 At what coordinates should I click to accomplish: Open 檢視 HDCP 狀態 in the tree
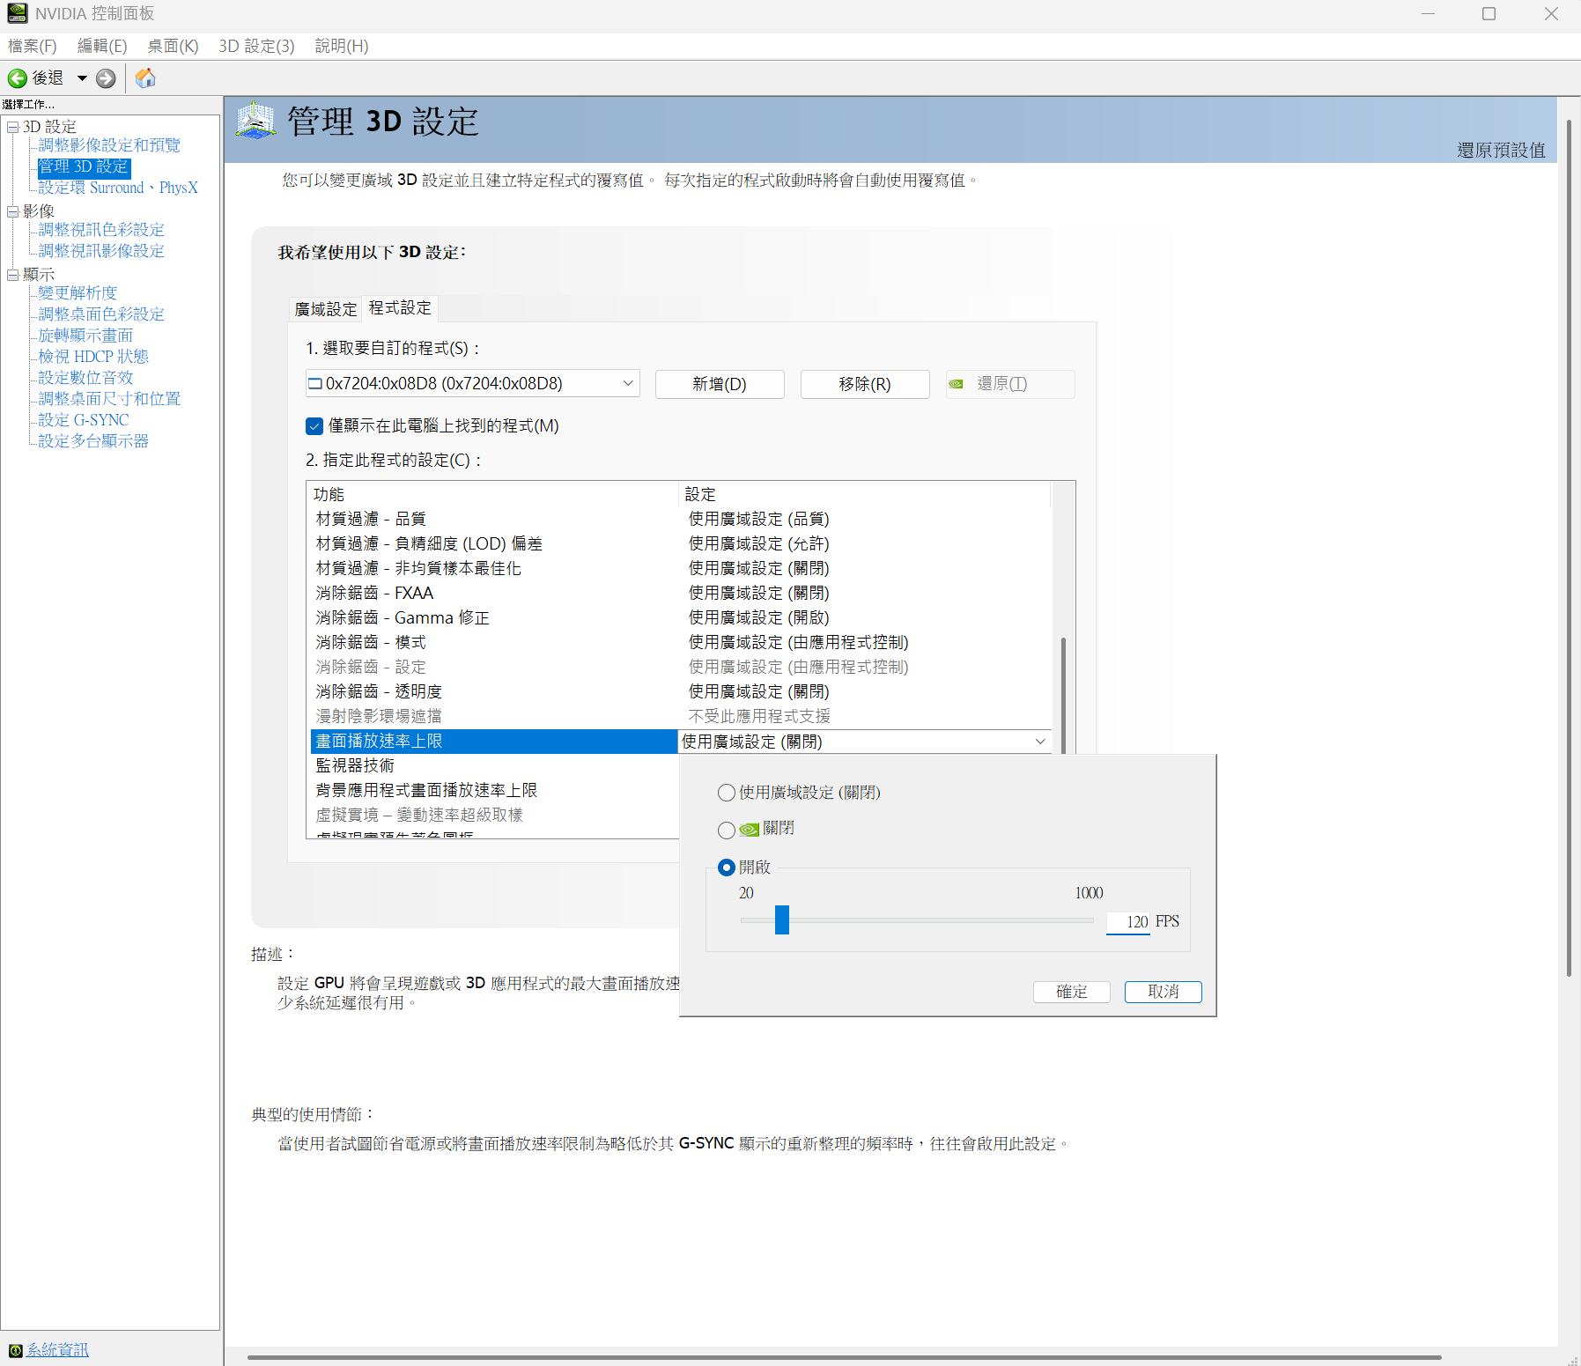93,357
